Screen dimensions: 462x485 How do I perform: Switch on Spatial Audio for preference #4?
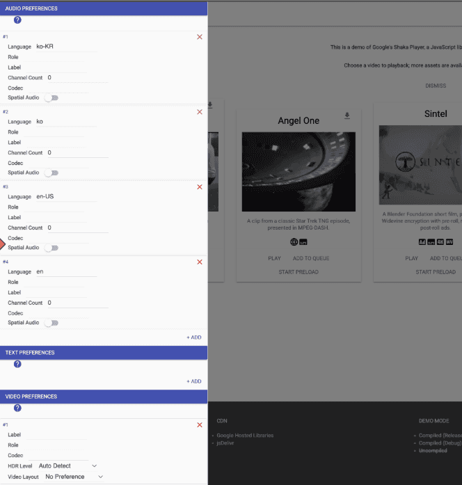click(51, 323)
